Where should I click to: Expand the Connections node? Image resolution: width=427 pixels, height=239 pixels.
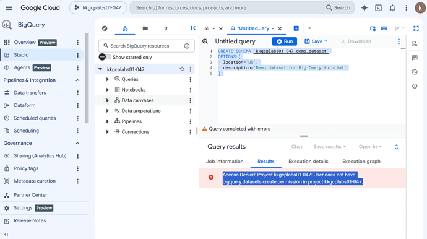click(107, 132)
